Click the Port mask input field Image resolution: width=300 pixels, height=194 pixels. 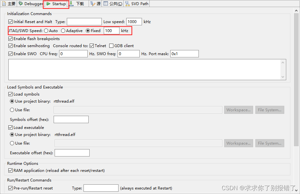click(x=184, y=54)
